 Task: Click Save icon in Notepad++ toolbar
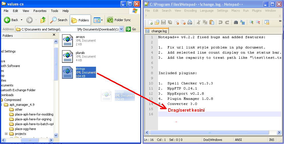coord(163,22)
